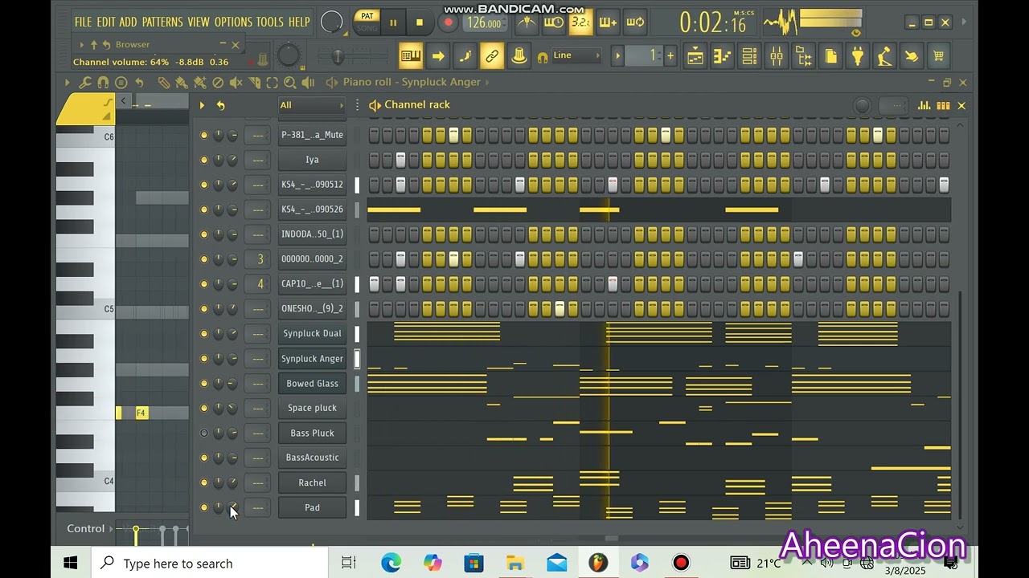Toggle the metronome icon
The image size is (1029, 578).
point(527,22)
